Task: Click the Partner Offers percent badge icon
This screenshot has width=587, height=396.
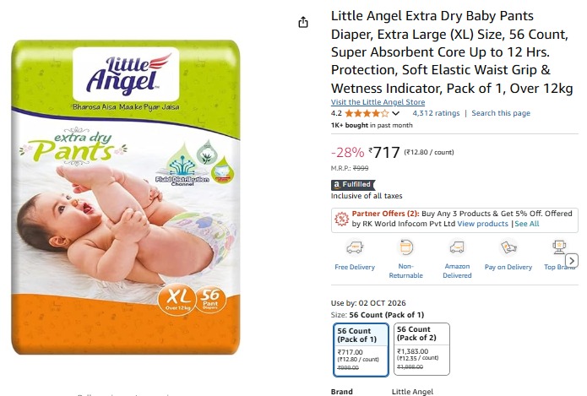Action: [341, 219]
